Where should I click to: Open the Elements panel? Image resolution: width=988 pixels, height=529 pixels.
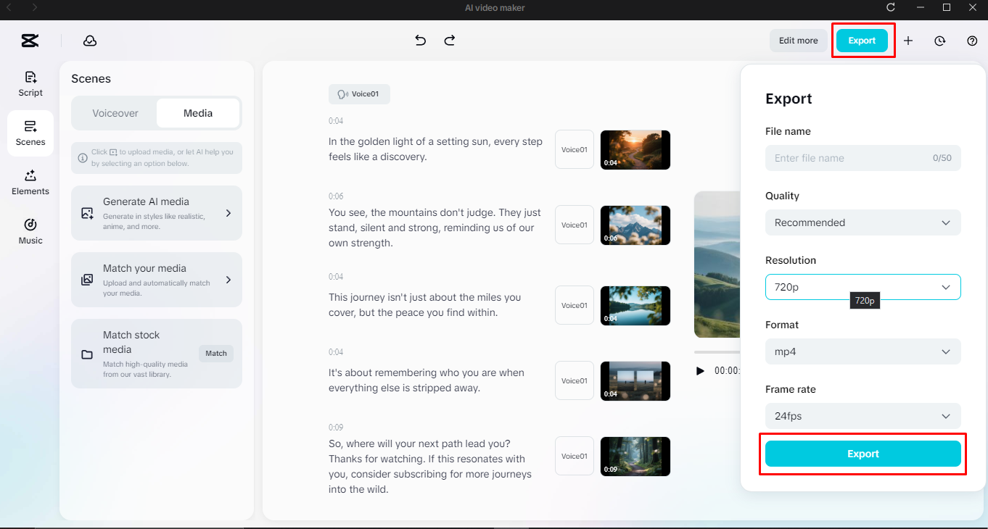(30, 183)
